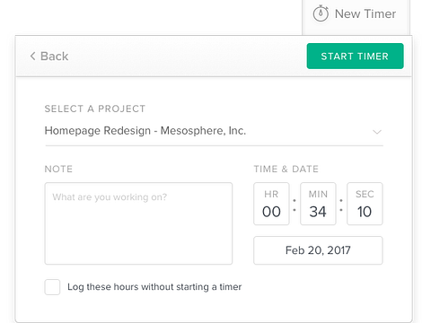Go Back to the previous screen
Viewport: 431px width, 323px height.
pyautogui.click(x=49, y=56)
